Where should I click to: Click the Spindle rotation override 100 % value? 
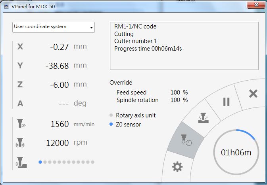coord(179,100)
